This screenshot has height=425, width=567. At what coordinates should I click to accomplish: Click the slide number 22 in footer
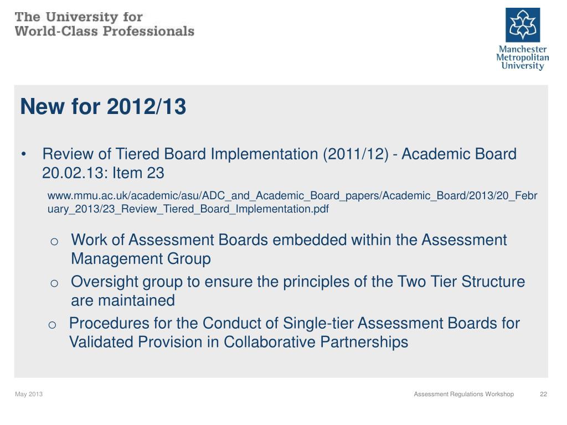pyautogui.click(x=544, y=394)
